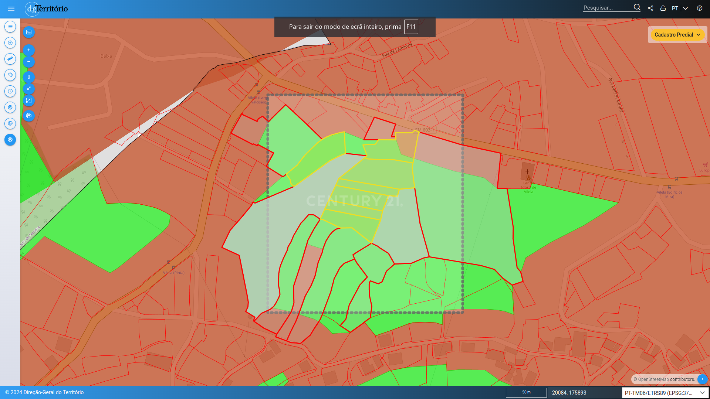Image resolution: width=710 pixels, height=399 pixels.
Task: Open the hamburger main menu
Action: click(x=11, y=9)
